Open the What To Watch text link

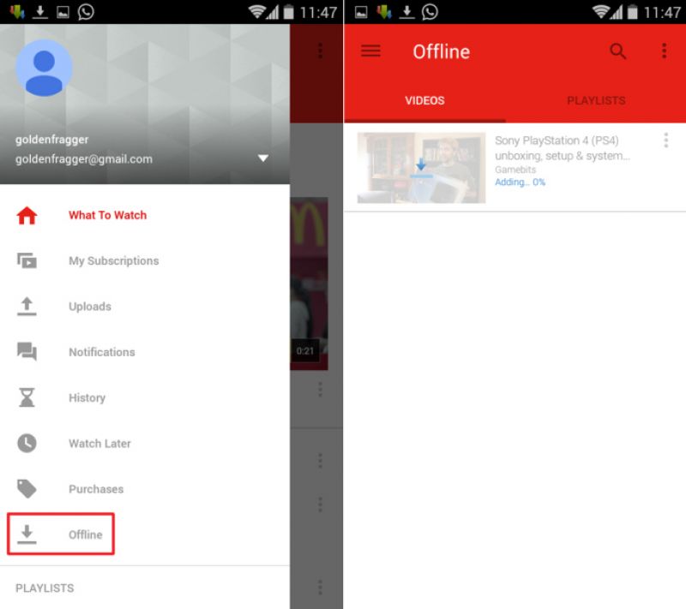107,215
